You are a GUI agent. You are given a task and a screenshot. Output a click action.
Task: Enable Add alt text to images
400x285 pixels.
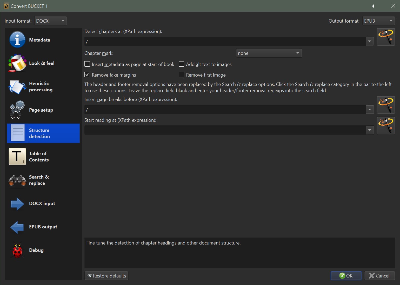click(182, 64)
